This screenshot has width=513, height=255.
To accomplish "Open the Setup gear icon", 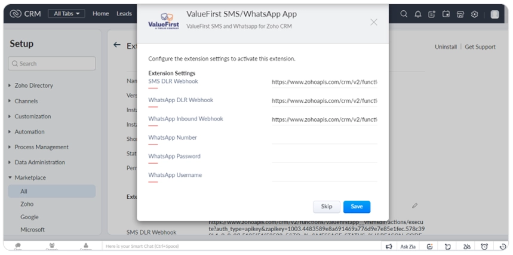I will click(x=475, y=14).
